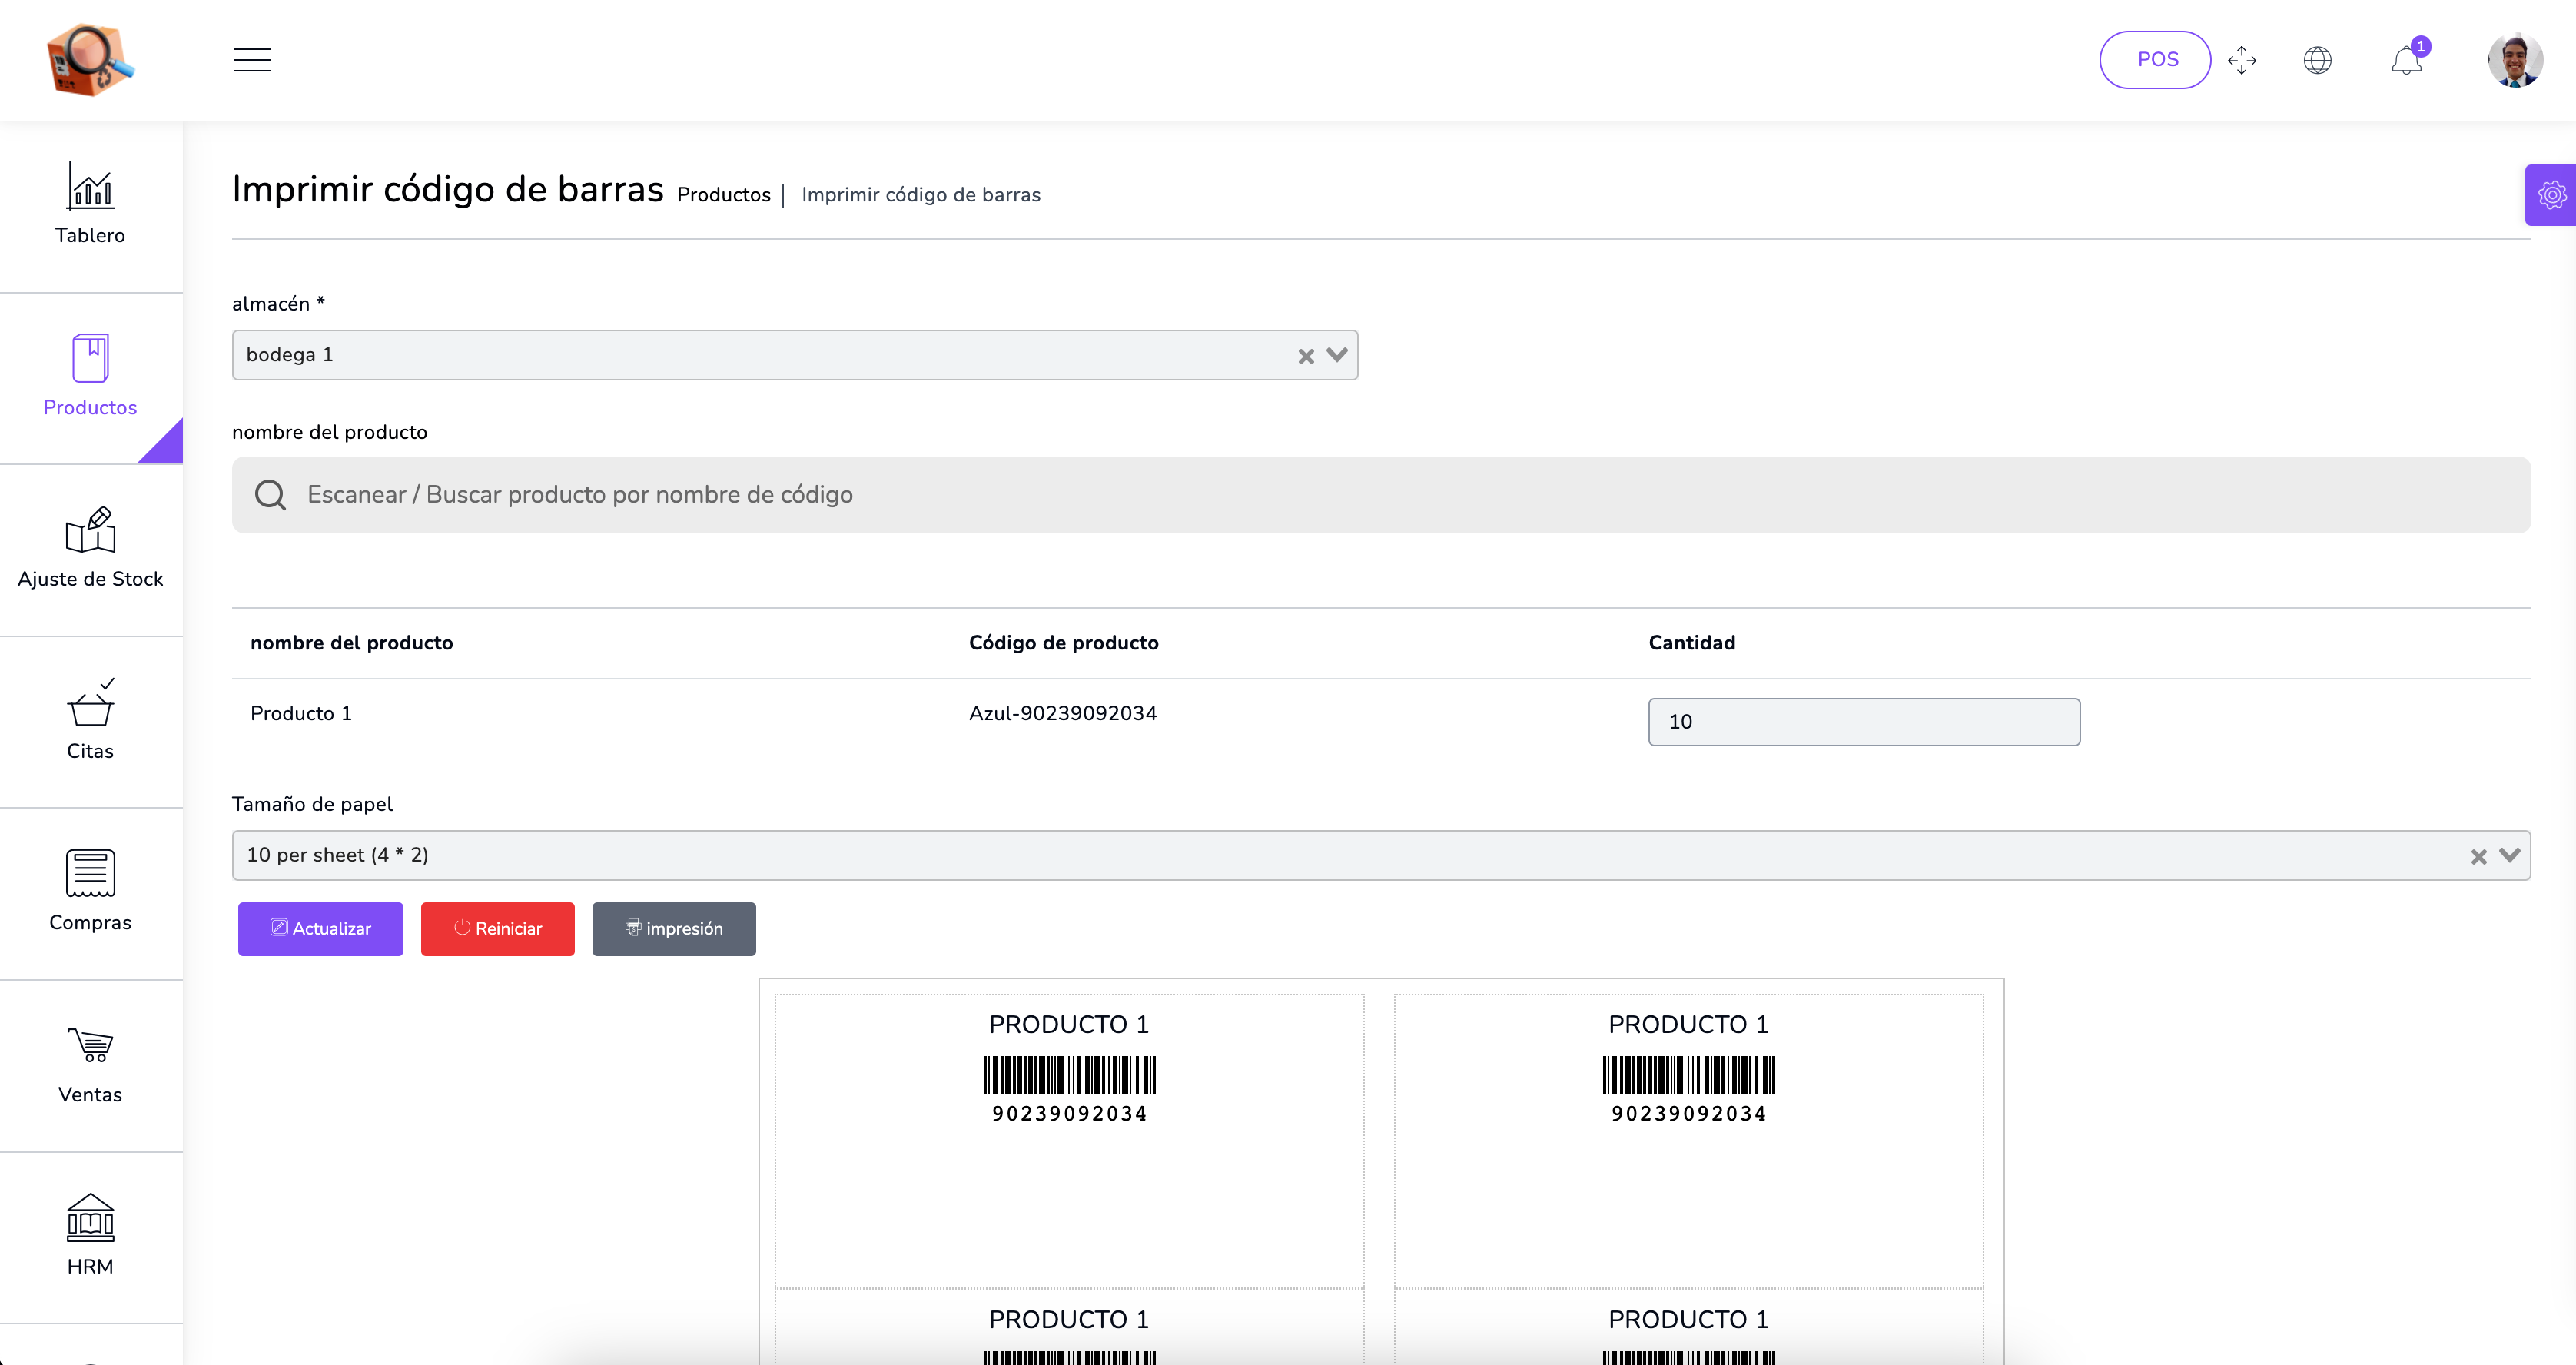Viewport: 2576px width, 1365px height.
Task: Toggle the hamburger sidebar menu
Action: (251, 60)
